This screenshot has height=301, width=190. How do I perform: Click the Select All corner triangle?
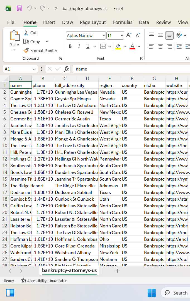click(6, 79)
